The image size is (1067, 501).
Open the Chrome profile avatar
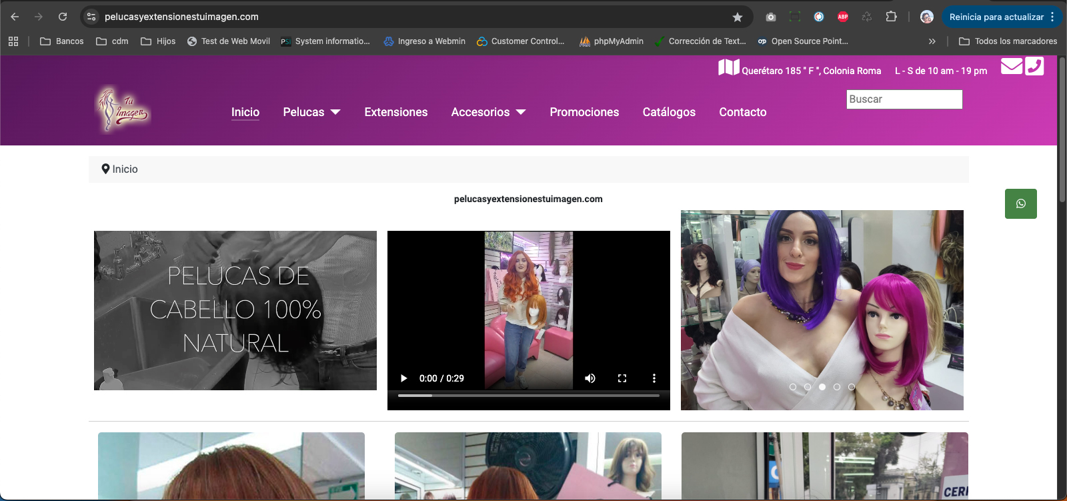coord(926,17)
